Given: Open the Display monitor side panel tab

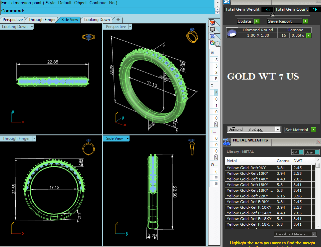Looking at the screenshot, I should 212,30.
